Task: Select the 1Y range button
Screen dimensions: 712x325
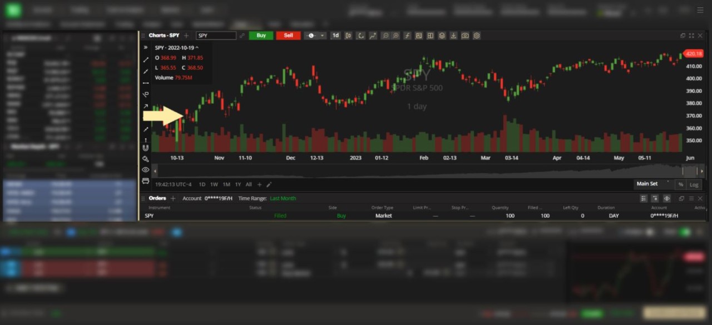Action: point(238,184)
